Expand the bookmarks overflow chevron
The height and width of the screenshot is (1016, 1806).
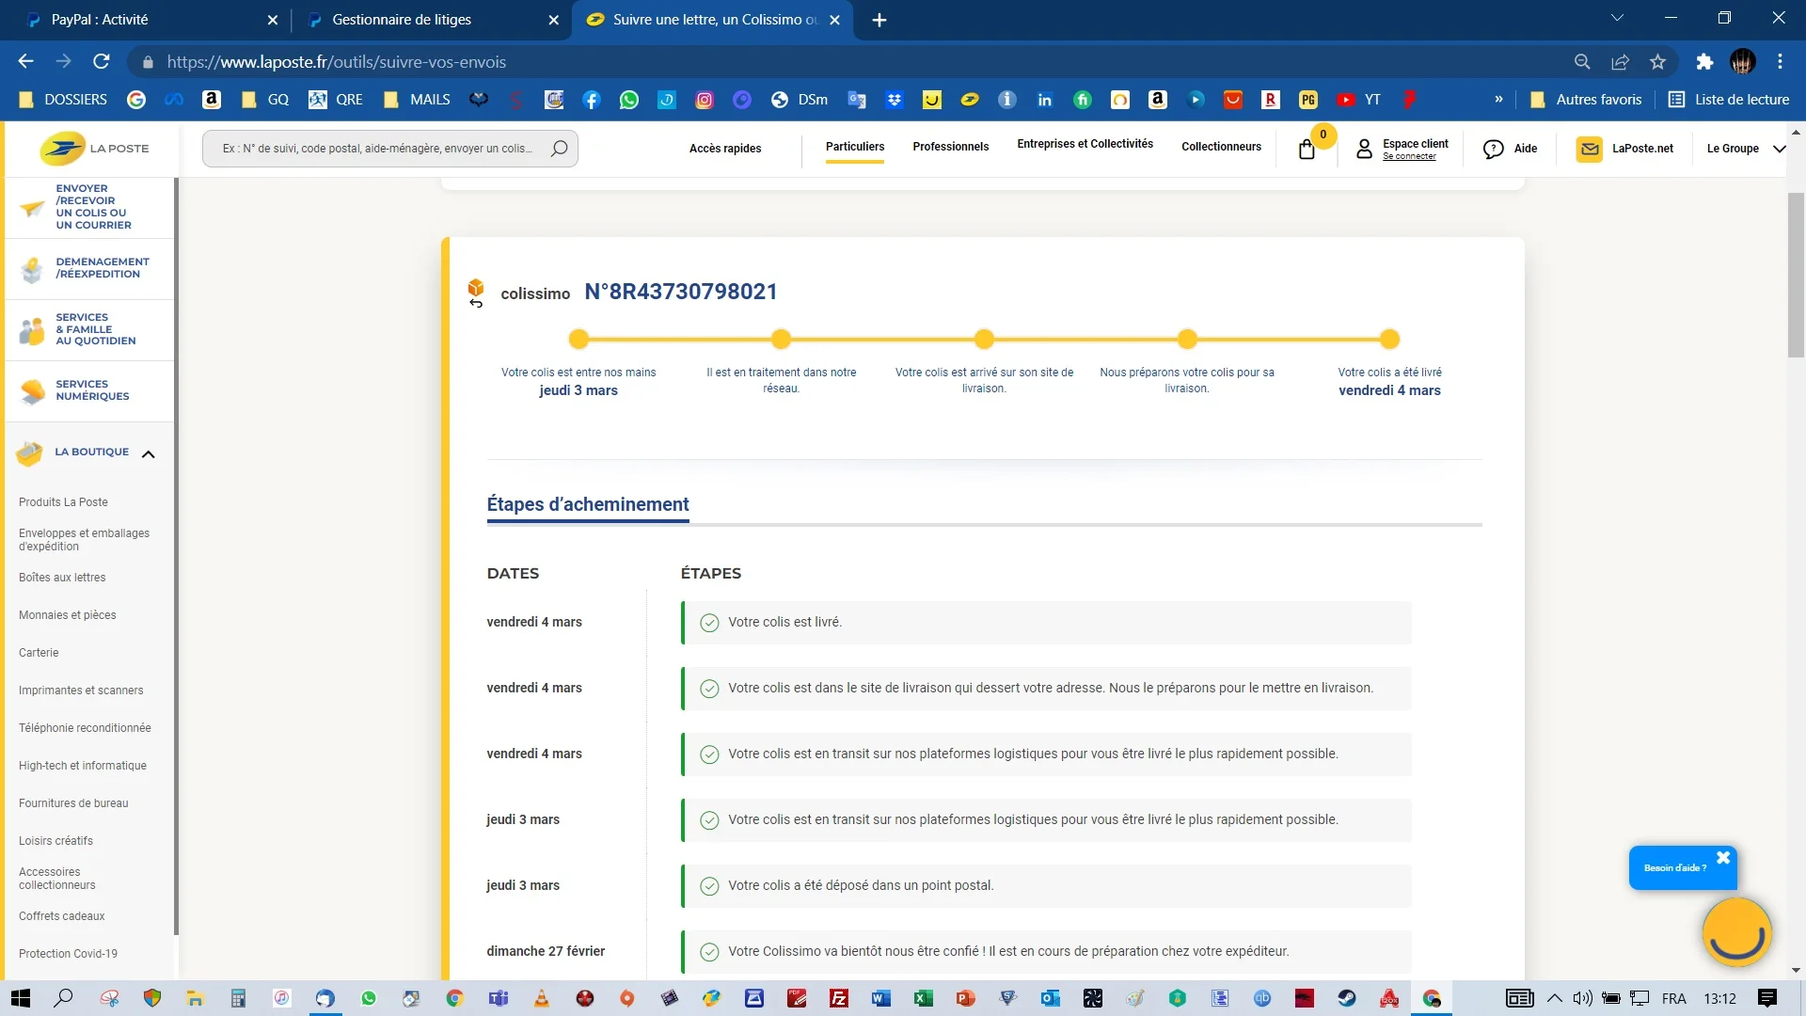tap(1498, 100)
